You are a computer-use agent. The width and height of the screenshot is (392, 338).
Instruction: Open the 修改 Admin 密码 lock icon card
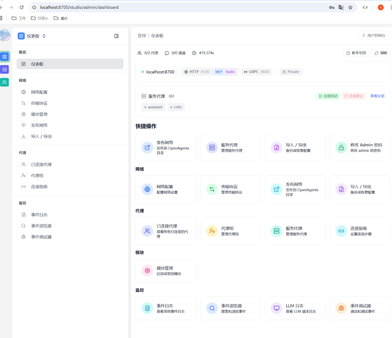click(360, 147)
